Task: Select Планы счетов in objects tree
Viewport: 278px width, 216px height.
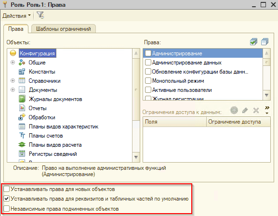Action: 46,136
